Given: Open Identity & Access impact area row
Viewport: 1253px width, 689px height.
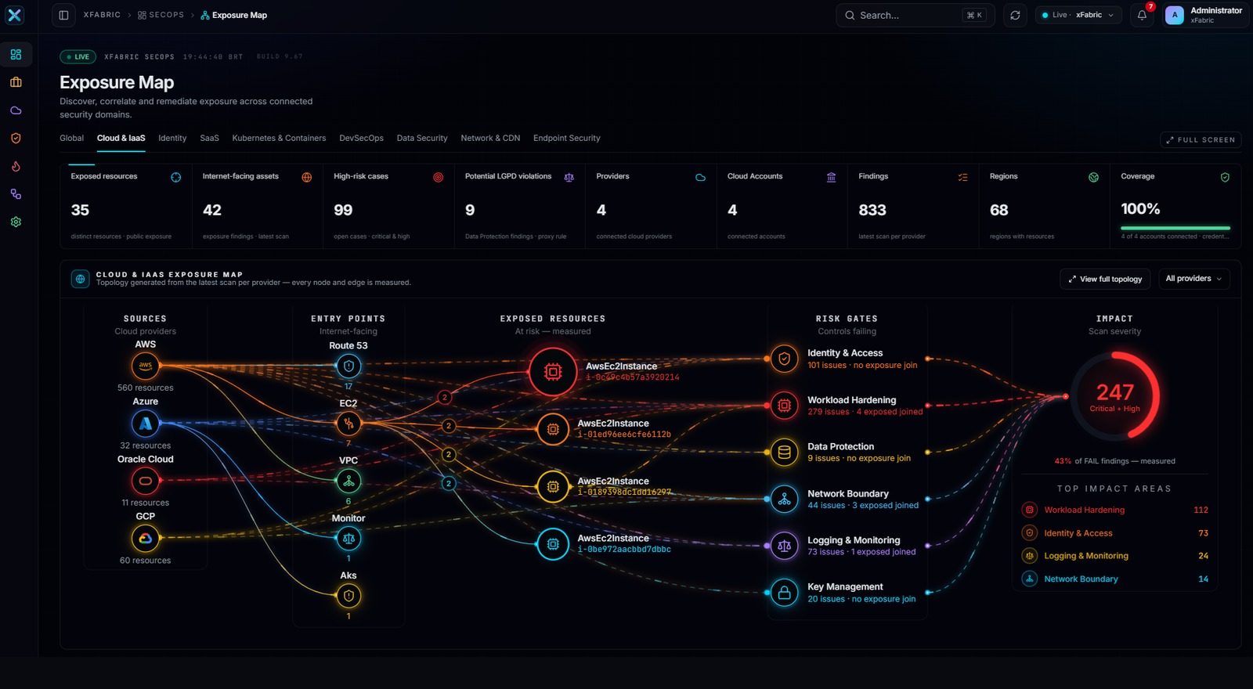Looking at the screenshot, I should (x=1115, y=533).
